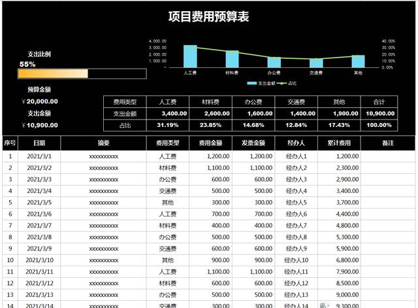
Task: Click the 合计 total 10,900.00 cell
Action: coord(379,113)
